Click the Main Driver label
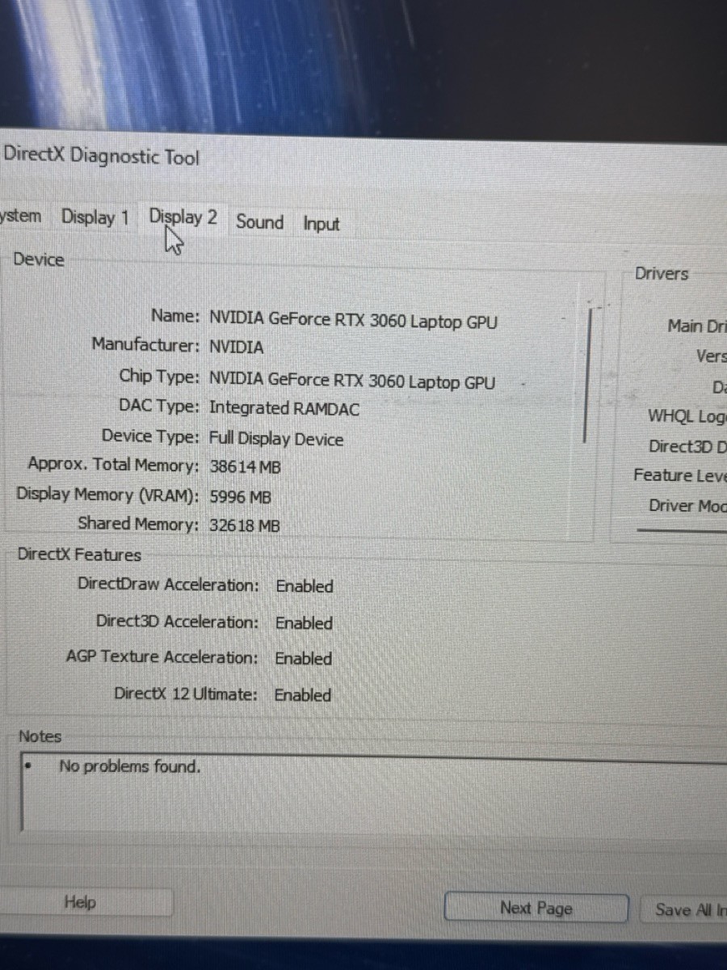The image size is (727, 970). click(697, 326)
